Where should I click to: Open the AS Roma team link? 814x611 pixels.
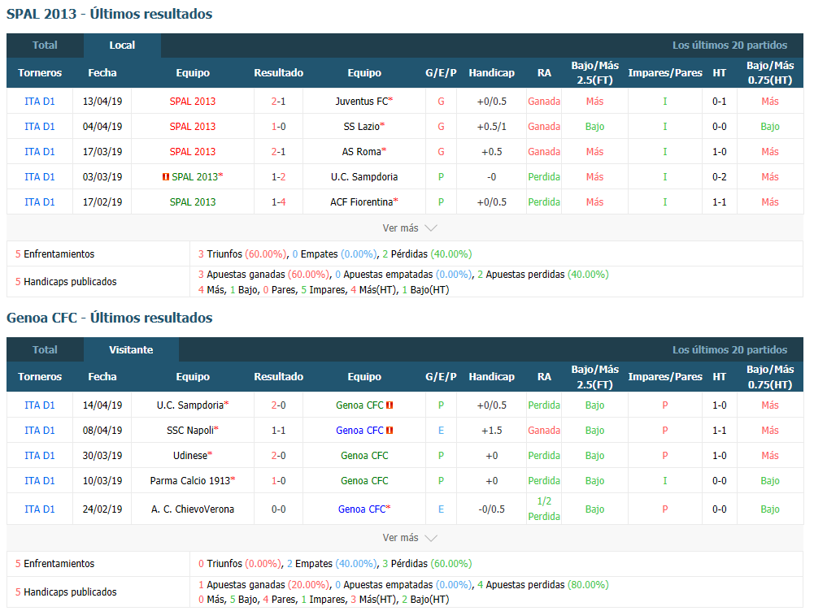tap(362, 151)
